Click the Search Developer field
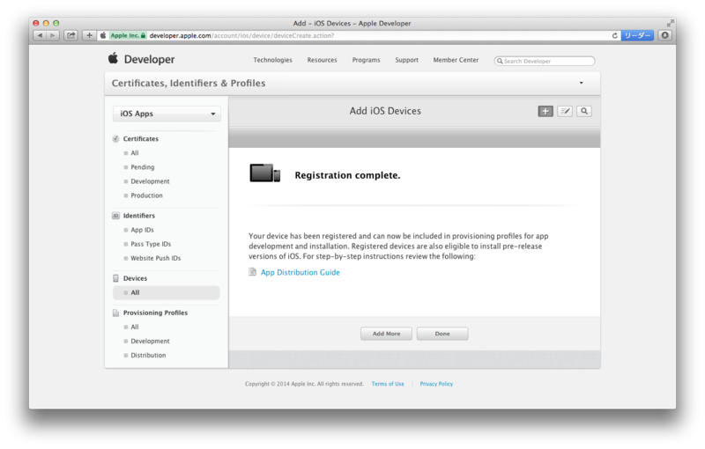Viewport: 705px width, 449px height. click(x=545, y=61)
